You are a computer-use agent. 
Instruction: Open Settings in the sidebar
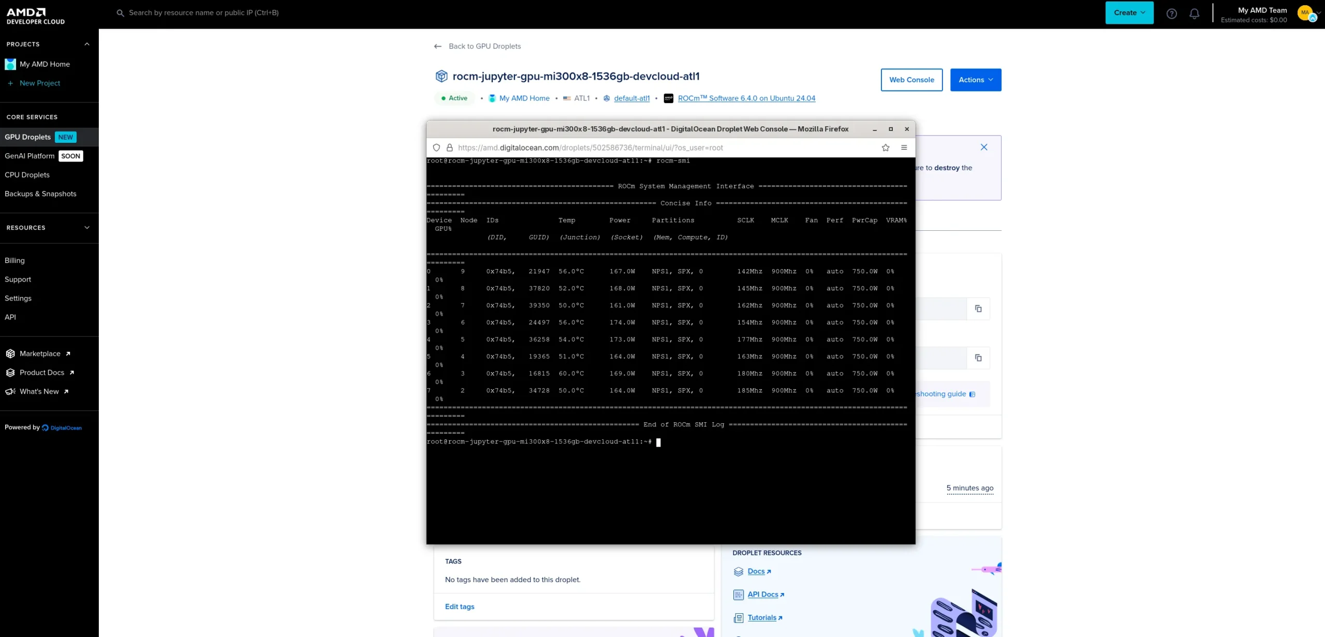18,299
